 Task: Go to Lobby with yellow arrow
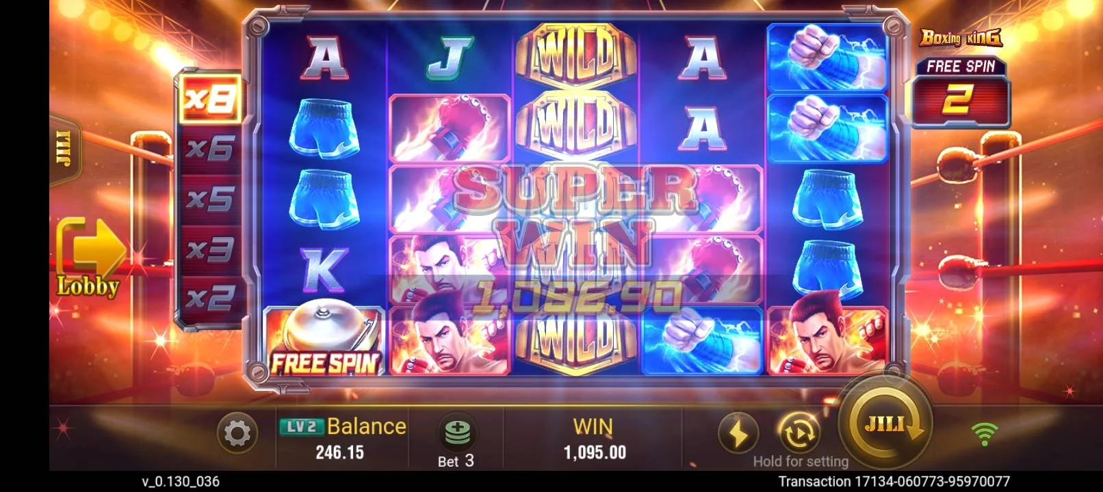88,258
